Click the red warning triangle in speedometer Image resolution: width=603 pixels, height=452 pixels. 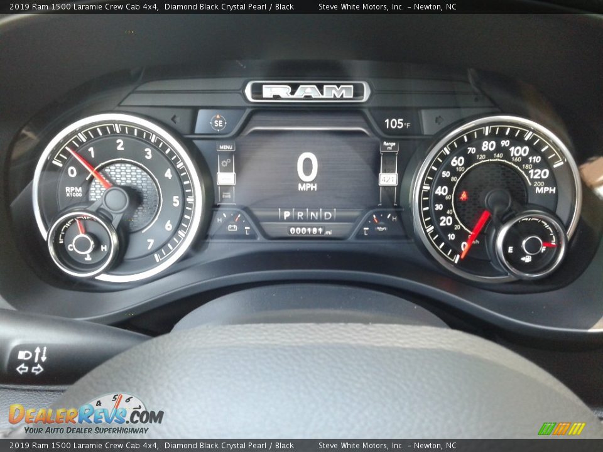464,195
